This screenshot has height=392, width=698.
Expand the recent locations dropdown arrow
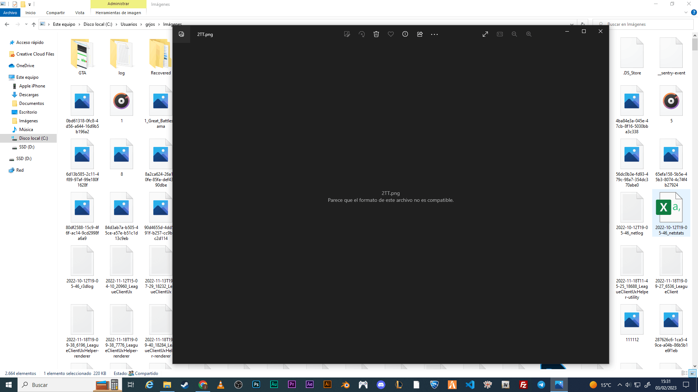pyautogui.click(x=26, y=24)
